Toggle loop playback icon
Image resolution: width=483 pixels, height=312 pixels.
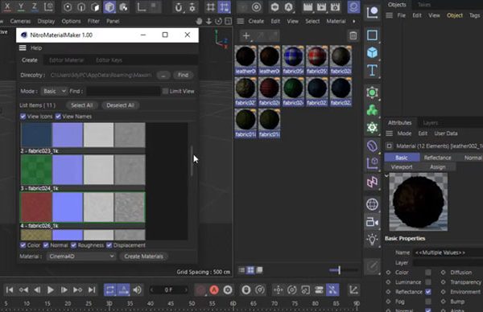(x=110, y=289)
